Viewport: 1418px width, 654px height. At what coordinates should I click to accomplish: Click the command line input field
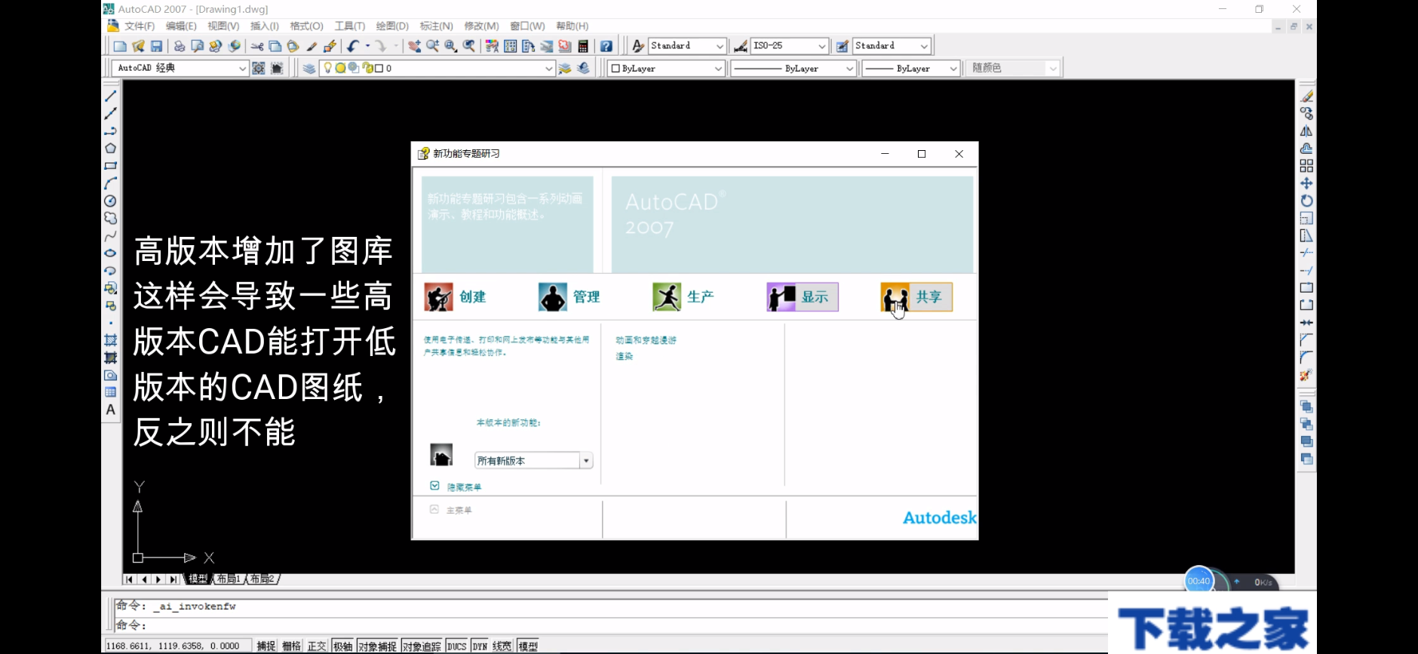click(611, 625)
